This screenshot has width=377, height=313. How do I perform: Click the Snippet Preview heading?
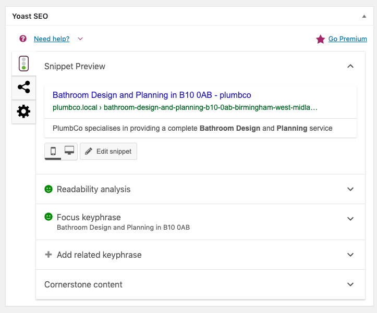coord(75,66)
